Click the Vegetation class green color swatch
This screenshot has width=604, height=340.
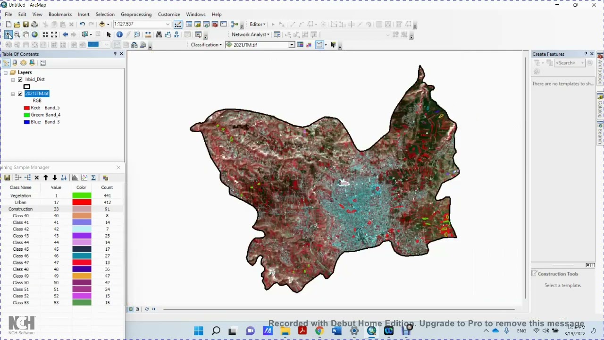(82, 195)
